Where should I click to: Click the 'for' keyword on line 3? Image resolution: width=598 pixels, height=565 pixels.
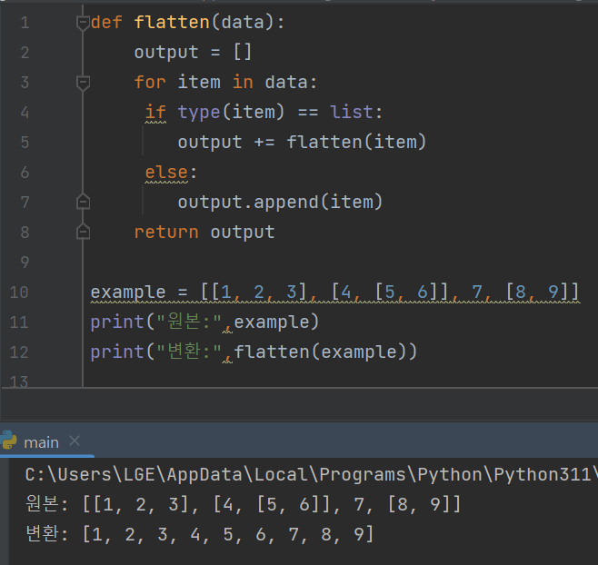[x=150, y=82]
